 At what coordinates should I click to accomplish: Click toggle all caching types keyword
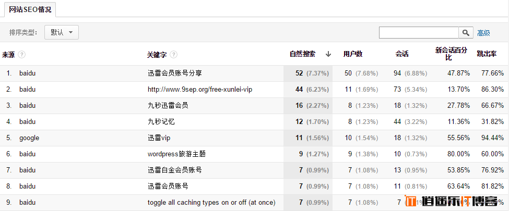click(211, 203)
